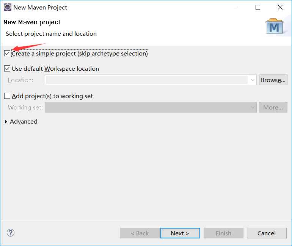
Task: Enable Add project(s) to working set
Action: (7, 96)
